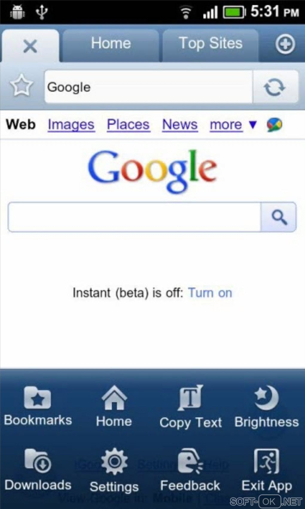The height and width of the screenshot is (509, 305).
Task: Open the Places link
Action: click(128, 125)
